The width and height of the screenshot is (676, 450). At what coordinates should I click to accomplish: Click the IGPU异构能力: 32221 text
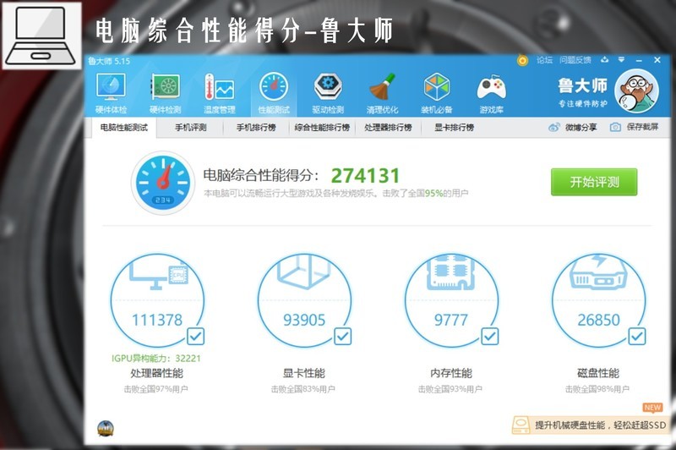pos(156,358)
